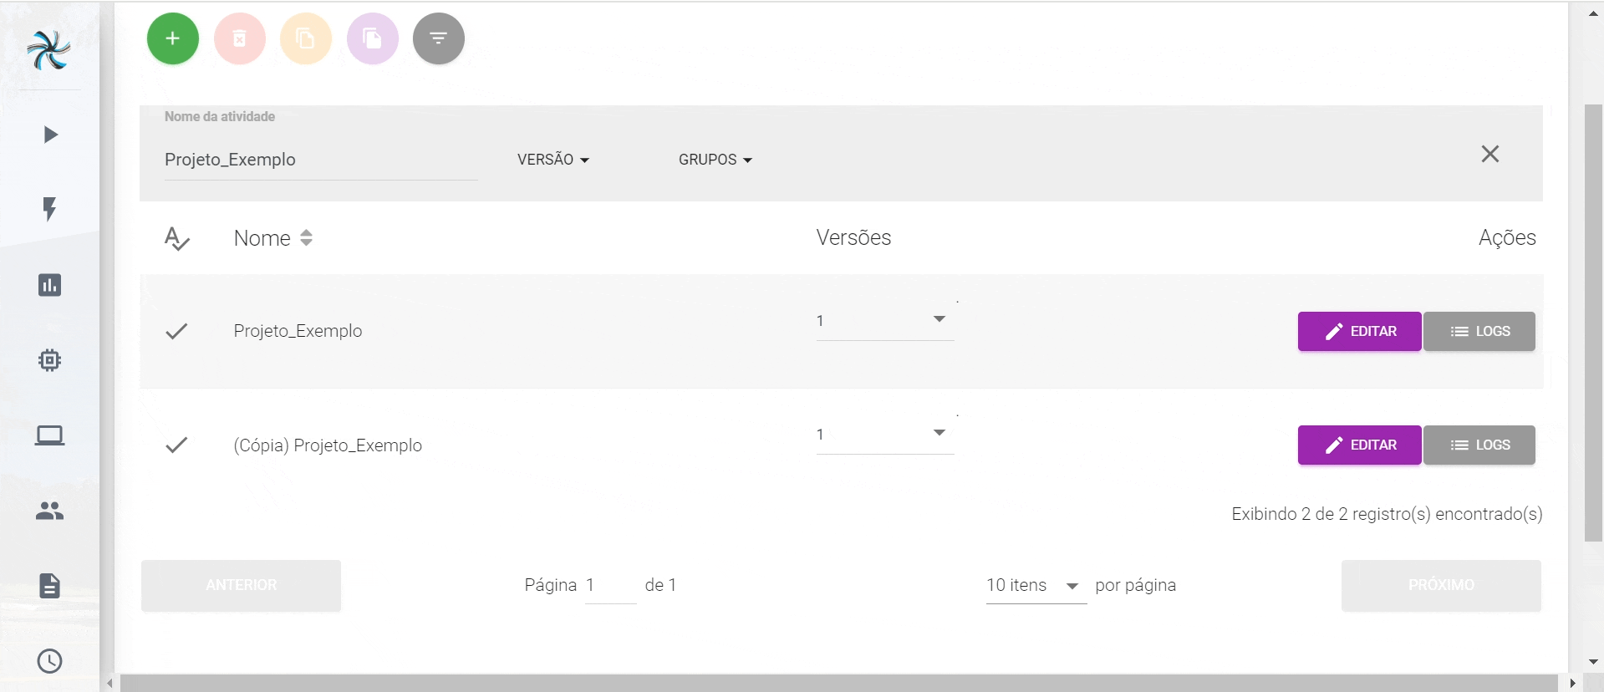The height and width of the screenshot is (692, 1604).
Task: Click the Nome da atividade input field
Action: [x=320, y=160]
